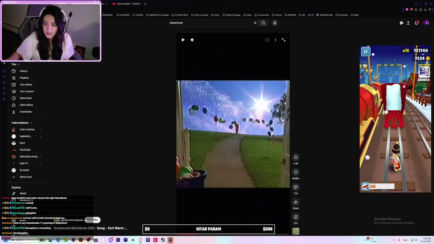The width and height of the screenshot is (434, 244).
Task: Open Premiere Pro from the taskbar
Action: 125,240
